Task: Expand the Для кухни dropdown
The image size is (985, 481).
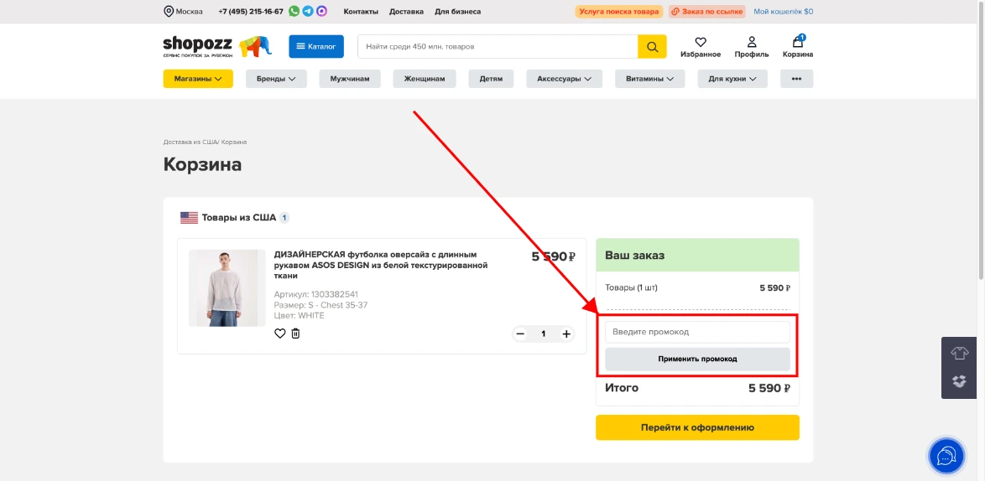Action: click(732, 79)
